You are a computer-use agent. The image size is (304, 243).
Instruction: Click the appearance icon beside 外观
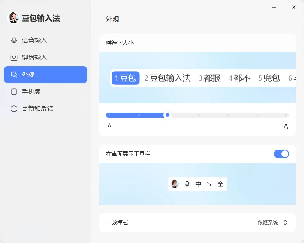(x=14, y=75)
